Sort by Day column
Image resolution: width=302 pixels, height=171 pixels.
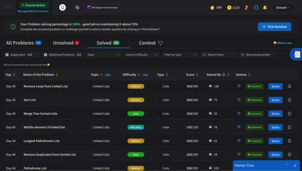tap(14, 75)
